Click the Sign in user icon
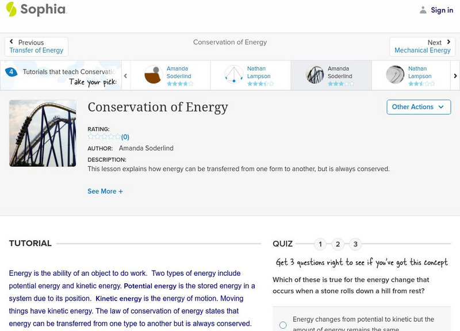Screen dimensions: 460x331 pyautogui.click(x=423, y=10)
